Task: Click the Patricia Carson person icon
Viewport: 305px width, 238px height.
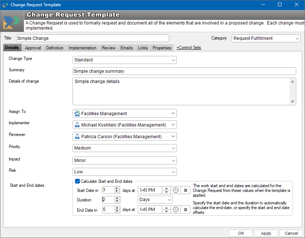Action: point(77,137)
